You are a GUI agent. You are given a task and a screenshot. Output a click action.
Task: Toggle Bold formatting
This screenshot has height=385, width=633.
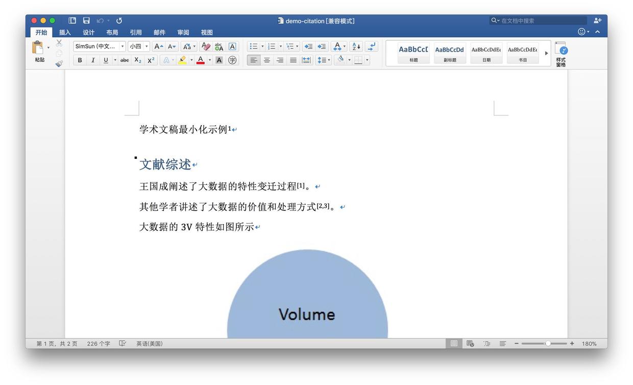80,60
